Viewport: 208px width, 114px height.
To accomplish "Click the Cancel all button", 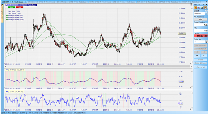I will [x=201, y=67].
